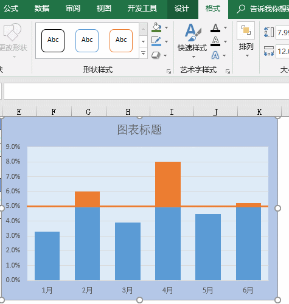Switch to the 开发工具 ribbon tab
The image size is (289, 304).
pyautogui.click(x=142, y=9)
